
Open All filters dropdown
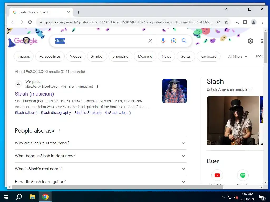point(238,56)
